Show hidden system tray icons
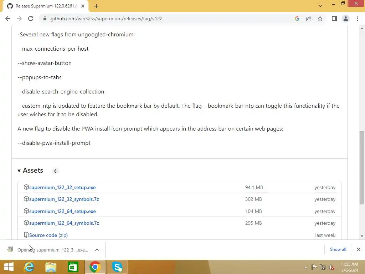This screenshot has height=274, width=365. coord(305,267)
